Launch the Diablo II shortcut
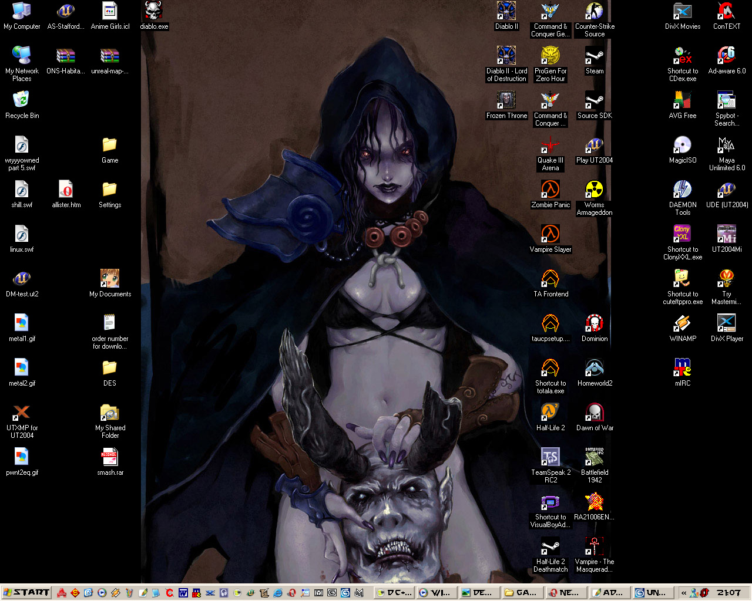Image resolution: width=752 pixels, height=601 pixels. [x=506, y=16]
